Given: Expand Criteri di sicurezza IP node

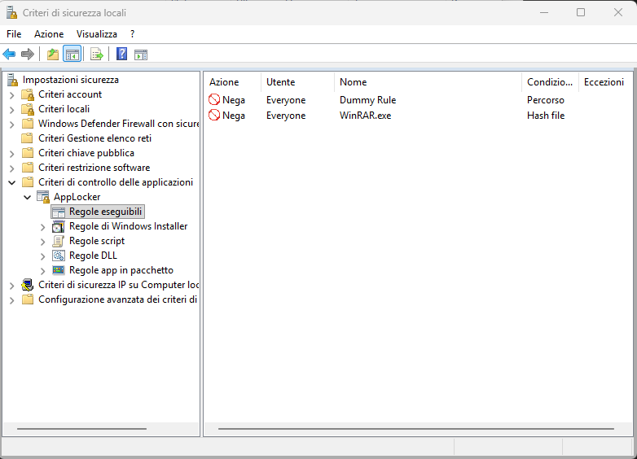Looking at the screenshot, I should tap(11, 286).
